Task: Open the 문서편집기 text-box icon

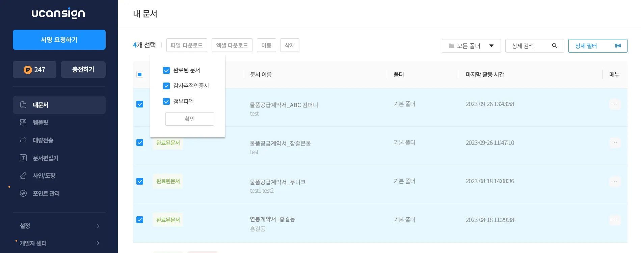Action: (x=23, y=158)
